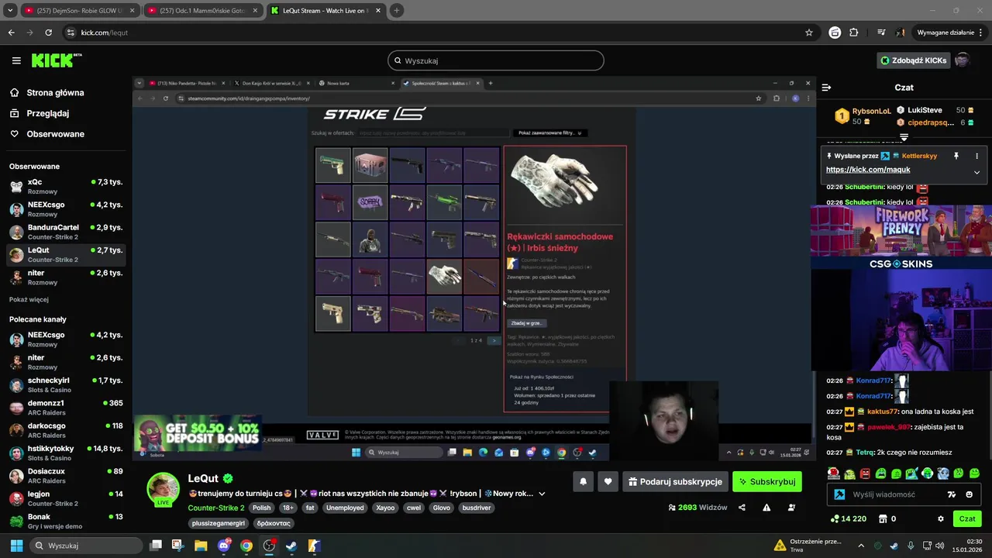
Task: Click Wymagane działanie Chrome menu button
Action: pyautogui.click(x=950, y=33)
